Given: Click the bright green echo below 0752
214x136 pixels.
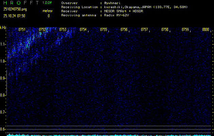Looking at the screenshot, I should [x=41, y=34].
